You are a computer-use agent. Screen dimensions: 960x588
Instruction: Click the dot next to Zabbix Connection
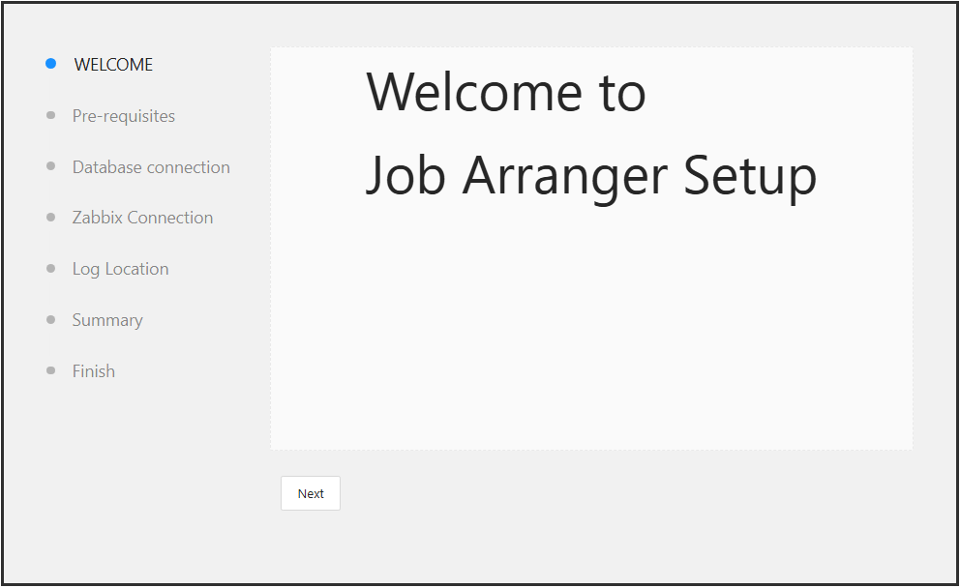(x=51, y=218)
